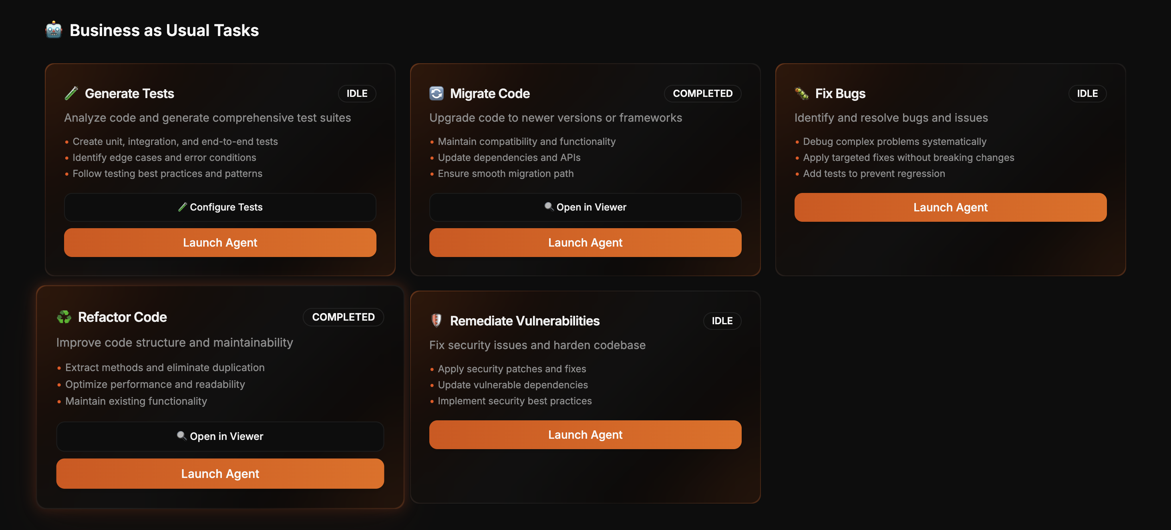Image resolution: width=1171 pixels, height=530 pixels.
Task: Click the COMPLETED badge on Migrate Code
Action: [x=702, y=93]
